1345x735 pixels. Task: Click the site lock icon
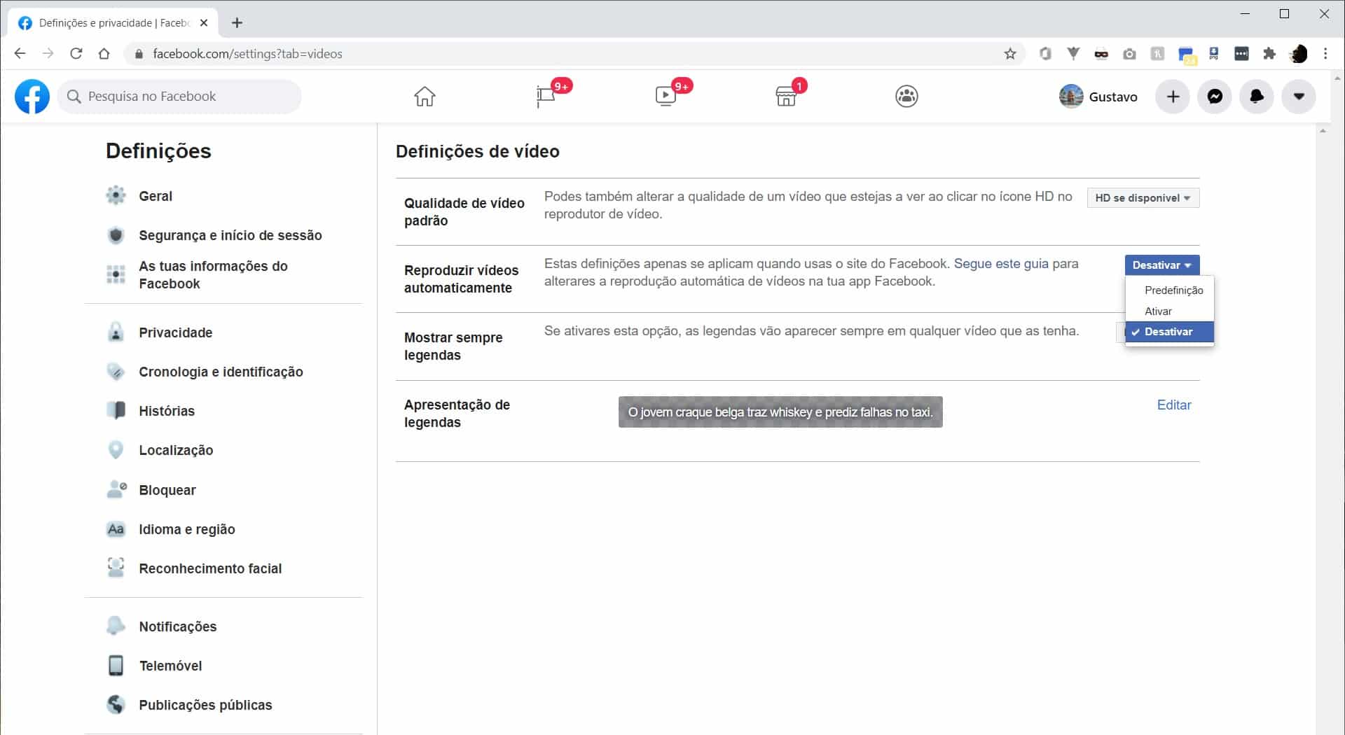[x=139, y=54]
